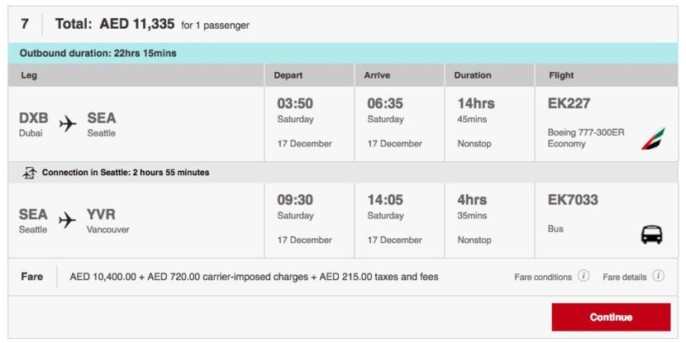
Task: Click the bus icon for EK7033
Action: (x=651, y=235)
